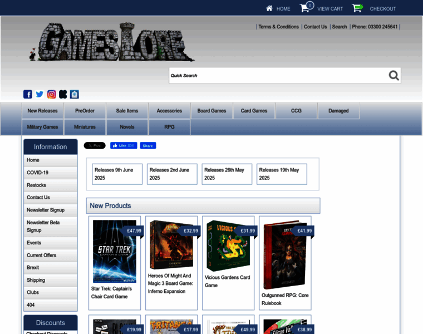Open Terms & Conditions link
Screen dimensions: 423x334
[x=278, y=27]
